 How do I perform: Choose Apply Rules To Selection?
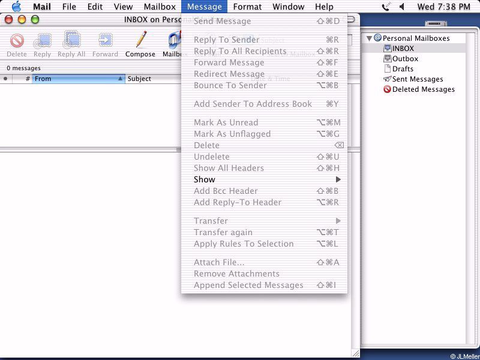coord(264,244)
